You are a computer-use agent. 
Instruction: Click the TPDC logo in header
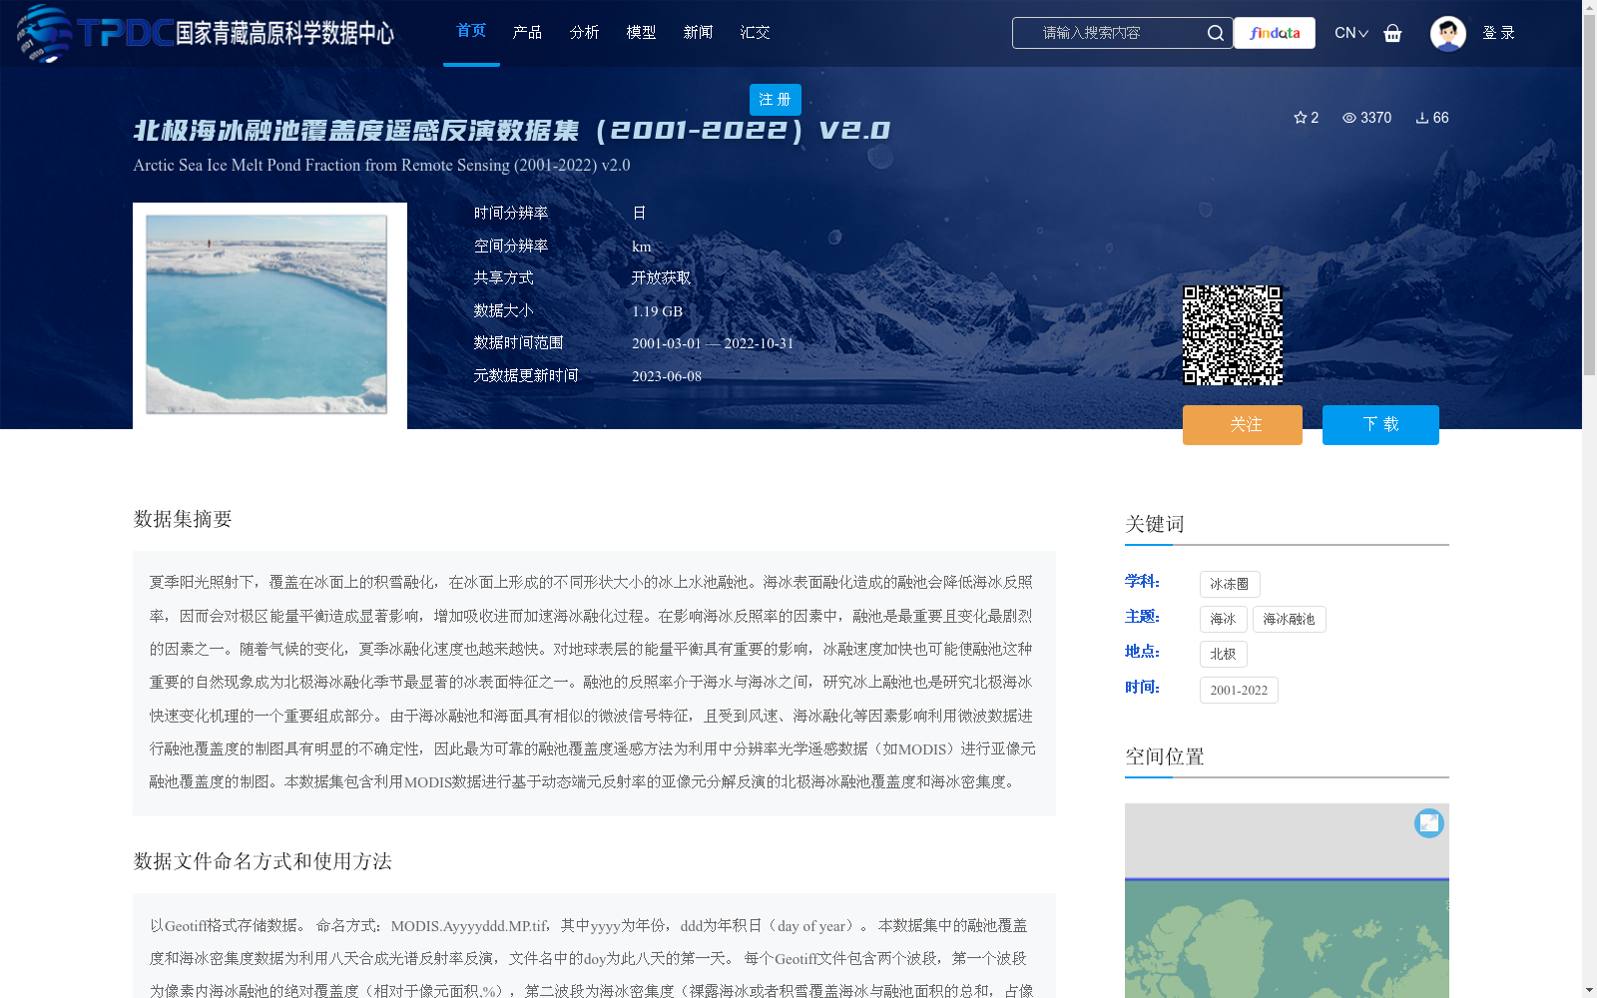206,33
